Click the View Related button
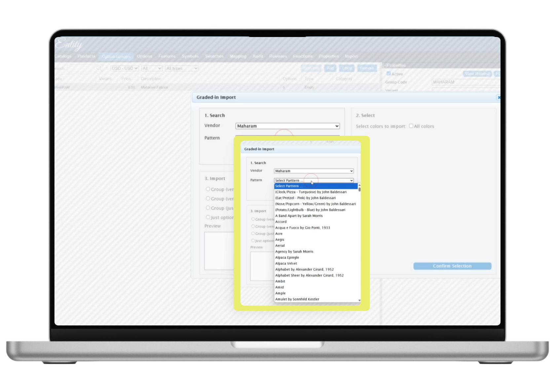The height and width of the screenshot is (370, 555). pyautogui.click(x=477, y=74)
